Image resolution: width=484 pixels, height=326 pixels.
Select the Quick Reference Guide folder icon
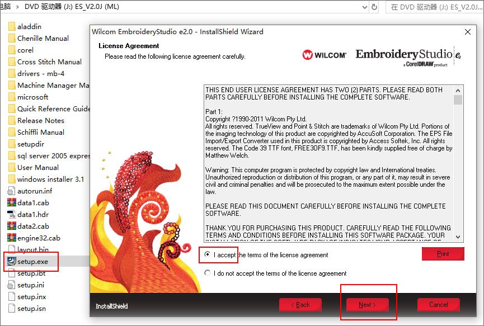pos(12,108)
